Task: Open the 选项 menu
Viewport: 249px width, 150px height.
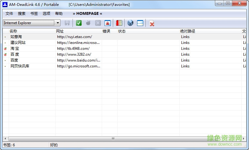Action: (47, 14)
